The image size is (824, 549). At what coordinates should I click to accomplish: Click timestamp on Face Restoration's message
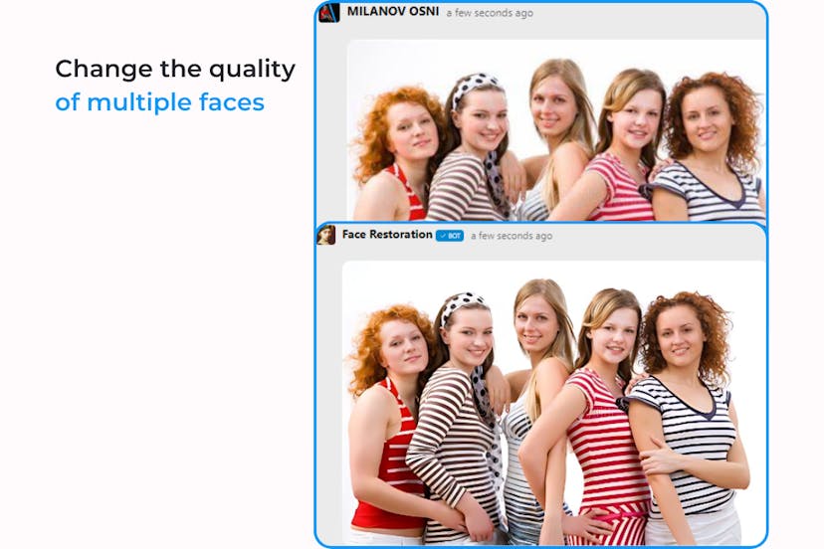[x=512, y=236]
